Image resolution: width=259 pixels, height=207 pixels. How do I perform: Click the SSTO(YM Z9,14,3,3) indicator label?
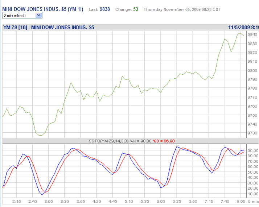[x=109, y=141]
